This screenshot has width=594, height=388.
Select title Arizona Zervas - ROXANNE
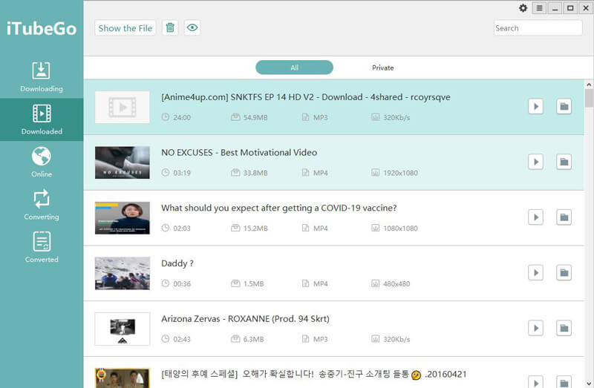[x=245, y=319]
